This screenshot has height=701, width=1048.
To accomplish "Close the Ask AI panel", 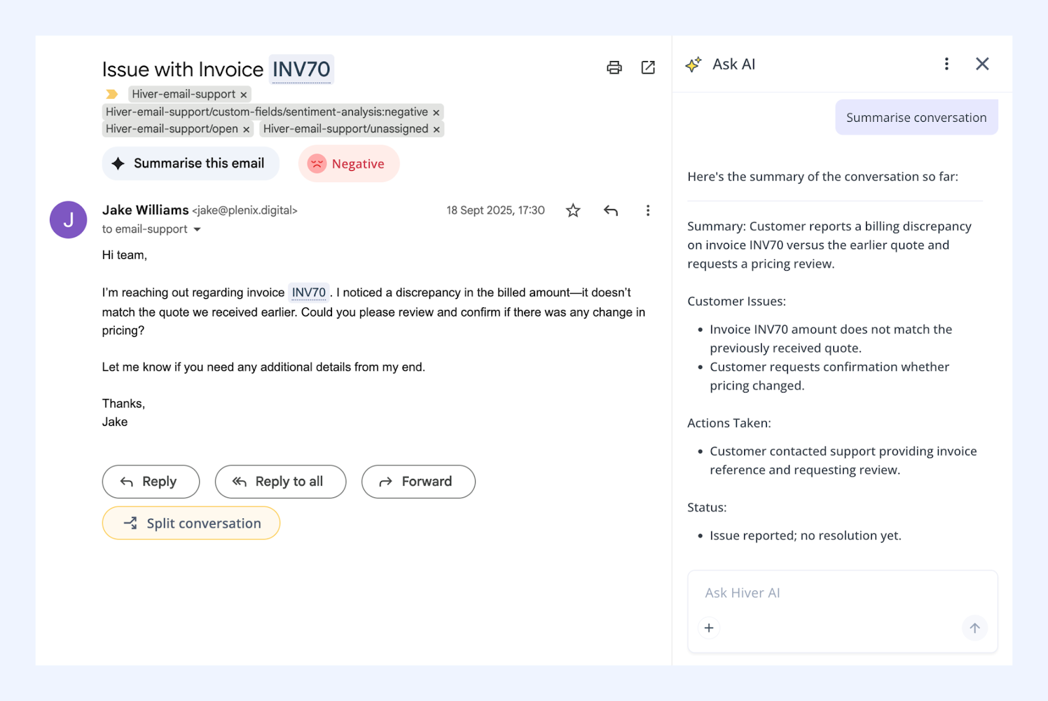I will [982, 64].
